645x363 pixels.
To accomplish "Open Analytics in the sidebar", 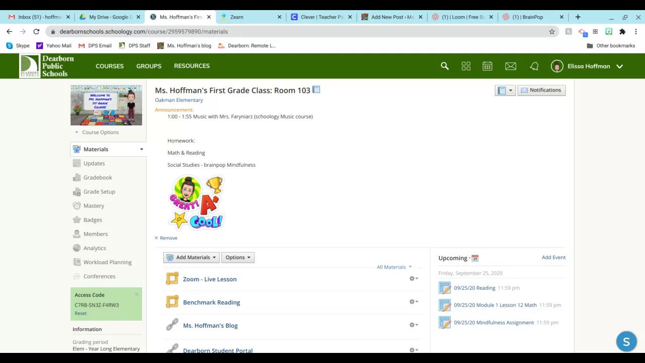I will 94,248.
